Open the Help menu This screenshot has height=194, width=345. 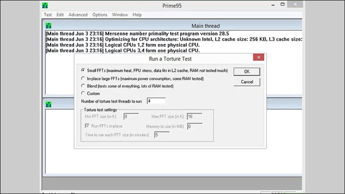(137, 15)
